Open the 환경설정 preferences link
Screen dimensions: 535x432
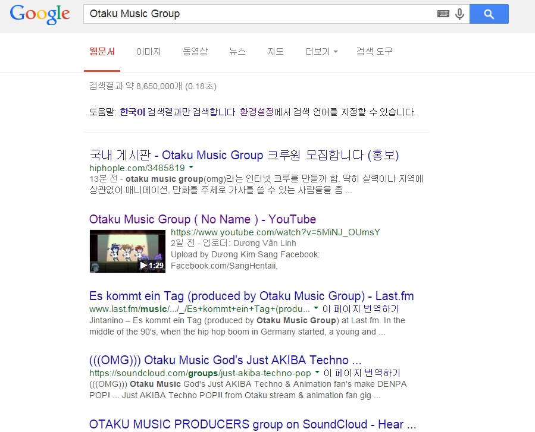click(256, 112)
